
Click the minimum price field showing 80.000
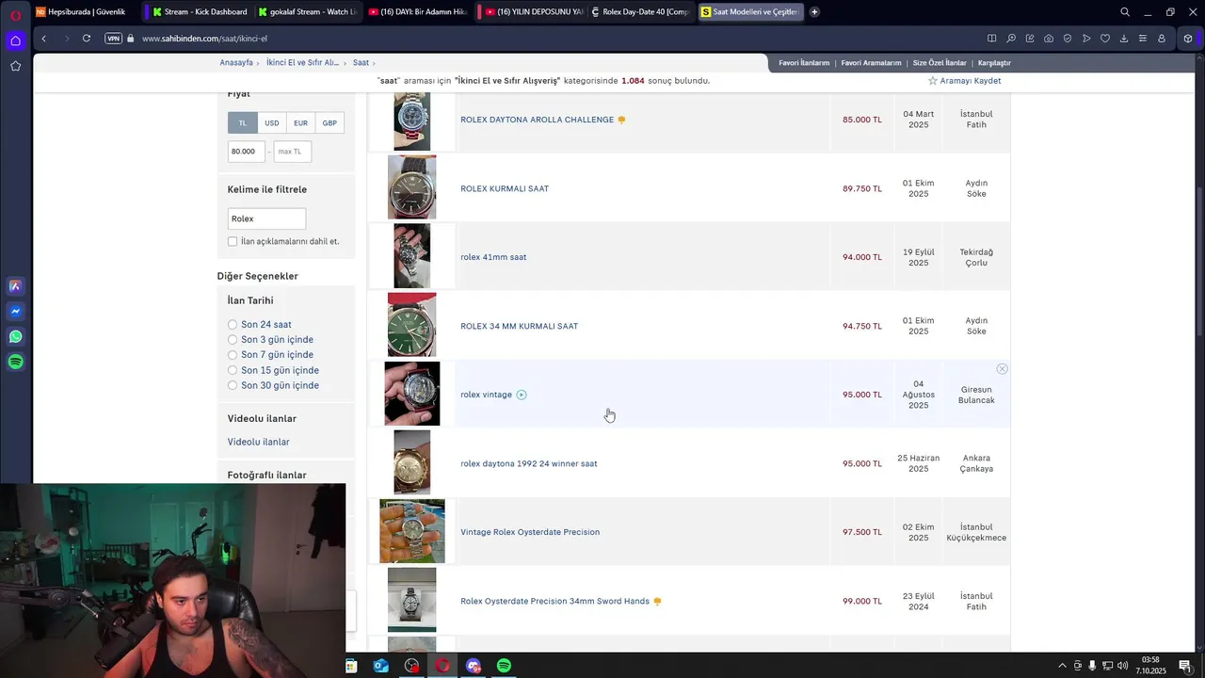coord(246,152)
